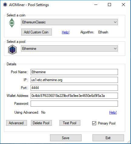Save the pool settings

[x=66, y=138]
